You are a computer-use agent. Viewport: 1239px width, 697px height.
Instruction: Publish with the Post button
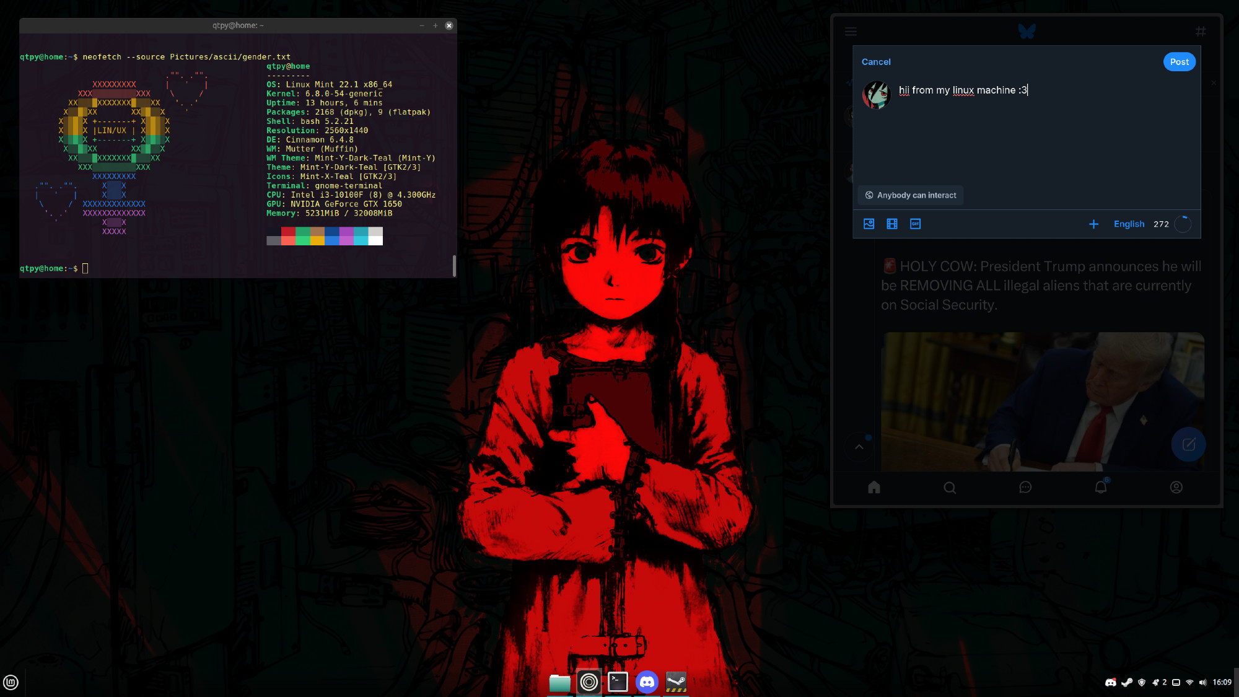coord(1179,62)
